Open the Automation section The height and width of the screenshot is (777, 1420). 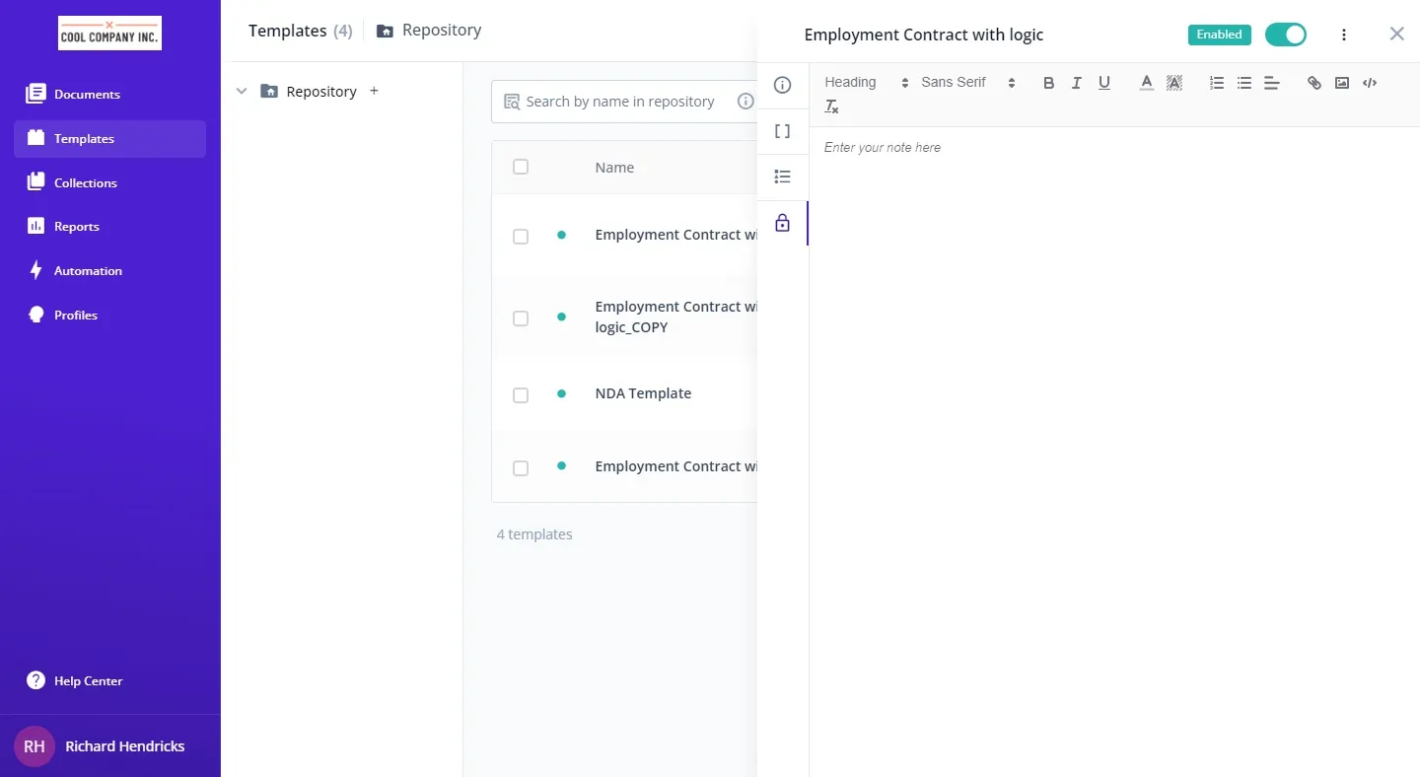[x=88, y=271]
